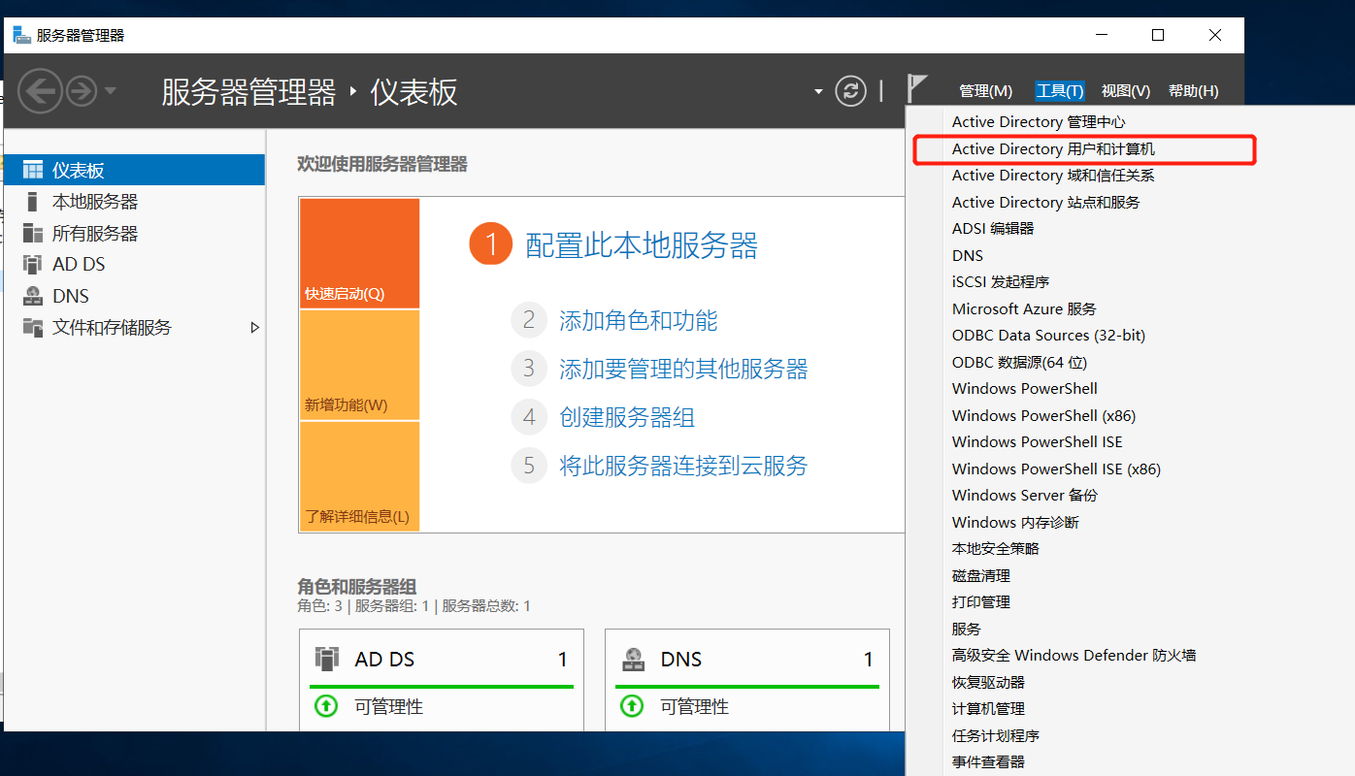Open iSCSI 发起程序 menu entry
This screenshot has height=776, width=1355.
(x=1001, y=282)
